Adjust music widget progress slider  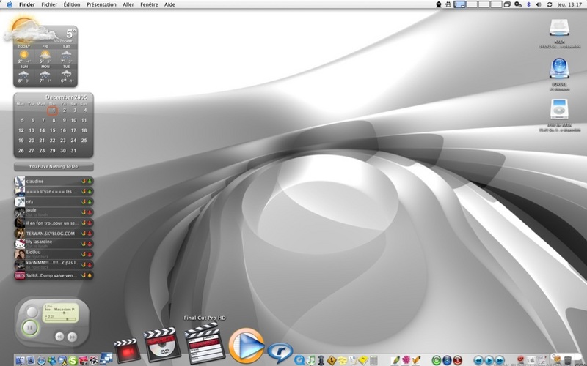[x=62, y=319]
